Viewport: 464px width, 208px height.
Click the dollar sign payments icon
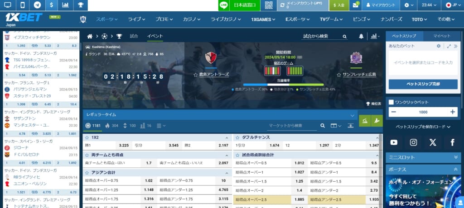point(52,5)
